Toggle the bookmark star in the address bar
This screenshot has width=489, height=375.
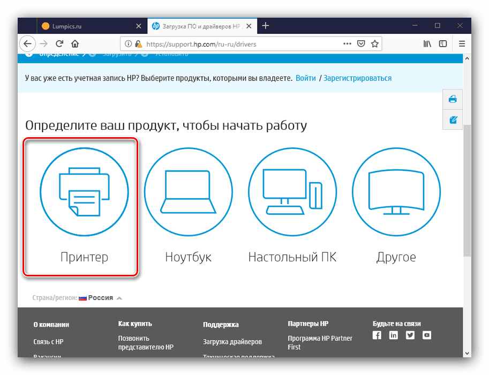(x=374, y=43)
